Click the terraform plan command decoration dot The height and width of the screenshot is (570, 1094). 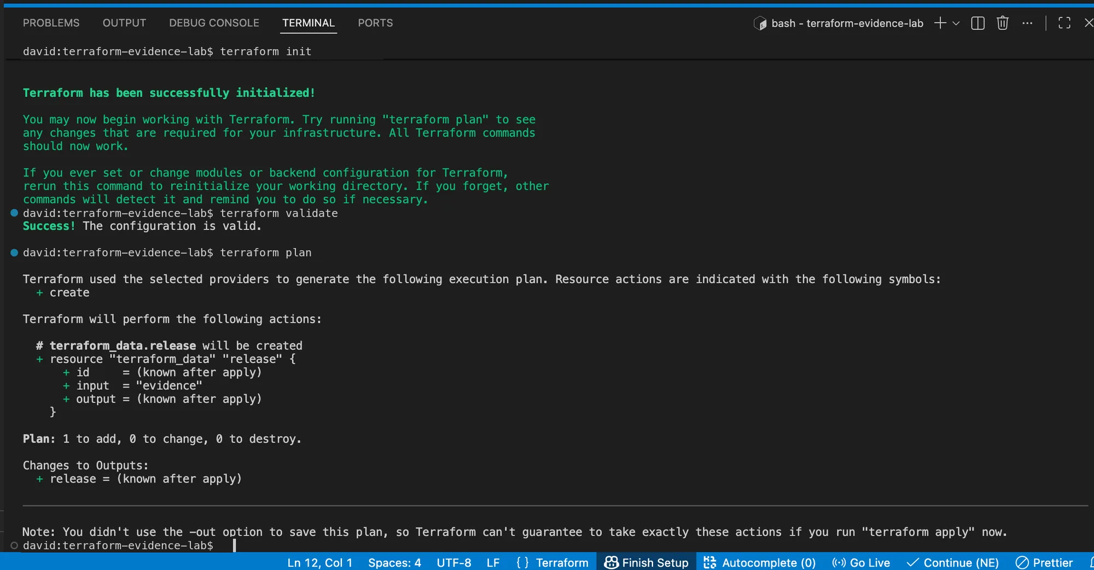(14, 252)
